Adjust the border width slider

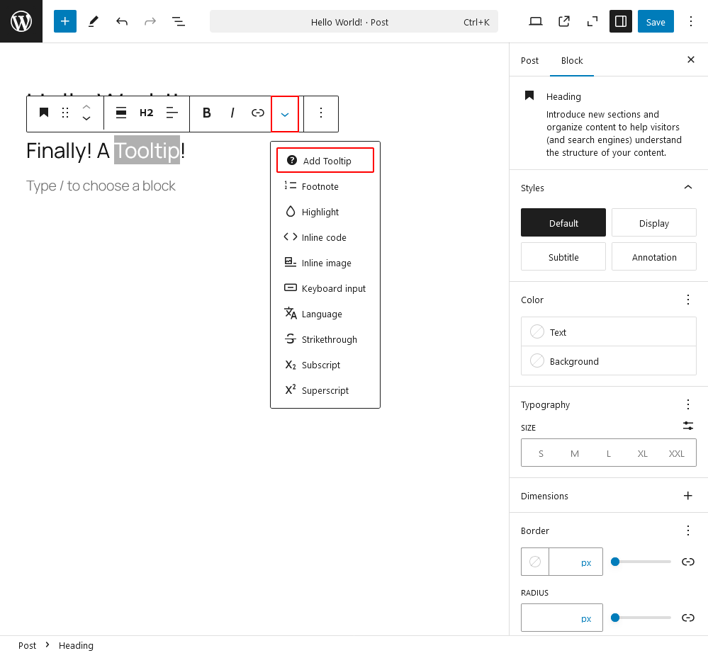[x=641, y=562]
